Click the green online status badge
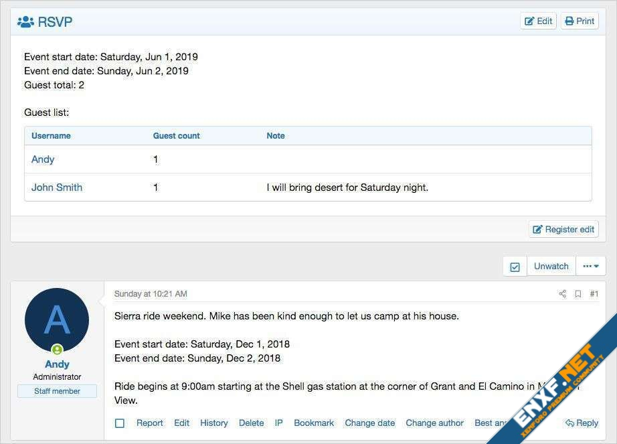The height and width of the screenshot is (444, 617). [58, 350]
